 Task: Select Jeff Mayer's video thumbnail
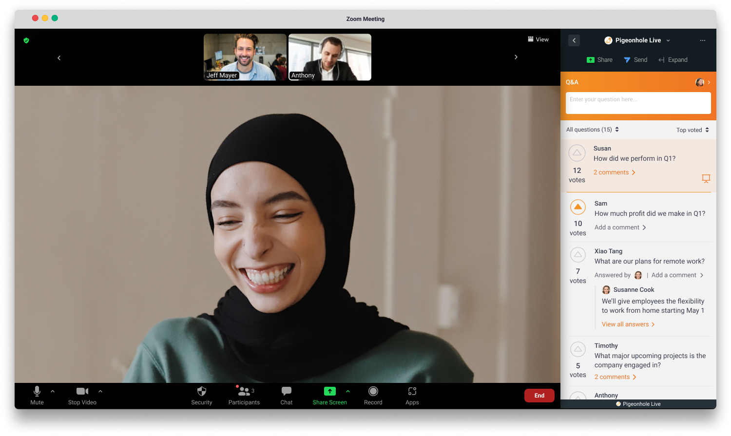click(245, 57)
